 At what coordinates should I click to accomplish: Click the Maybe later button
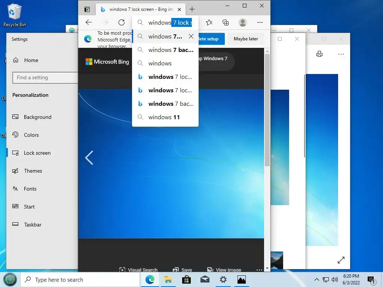point(246,39)
